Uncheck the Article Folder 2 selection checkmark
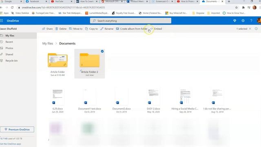Viewport: 261px width, 147px height. tap(102, 51)
